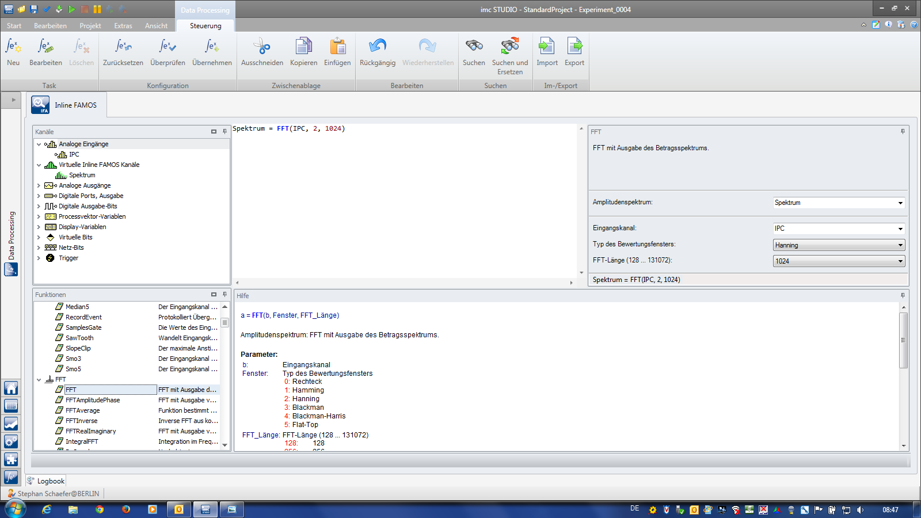Open the Logbook button
This screenshot has height=518, width=921.
pyautogui.click(x=46, y=481)
